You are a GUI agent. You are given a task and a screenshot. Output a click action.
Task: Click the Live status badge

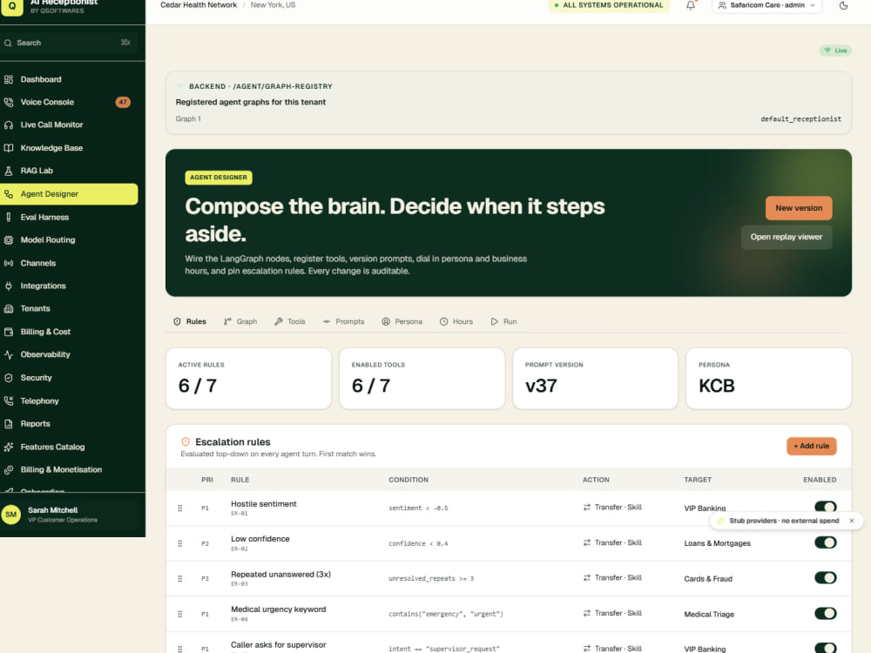click(x=835, y=50)
